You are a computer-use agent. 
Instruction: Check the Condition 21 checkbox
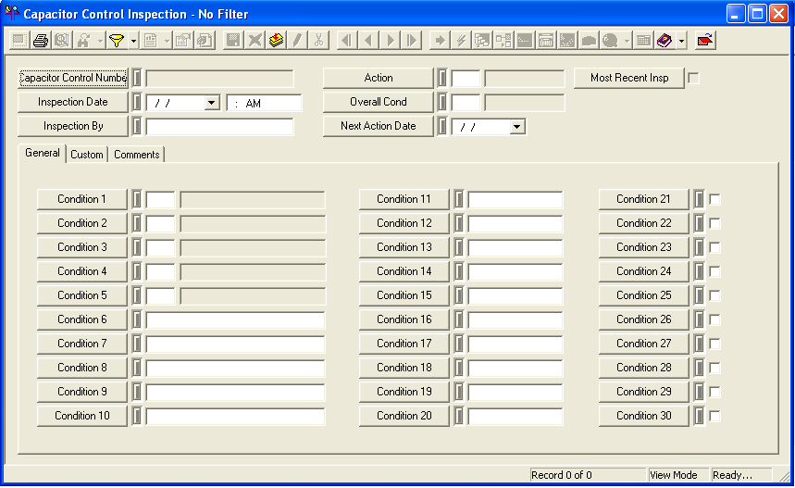pyautogui.click(x=714, y=199)
